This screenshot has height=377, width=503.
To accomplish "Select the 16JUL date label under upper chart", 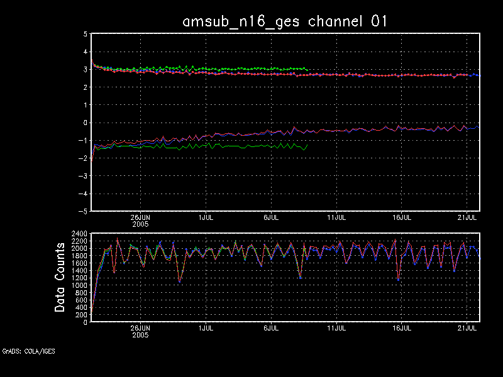I will pos(402,217).
